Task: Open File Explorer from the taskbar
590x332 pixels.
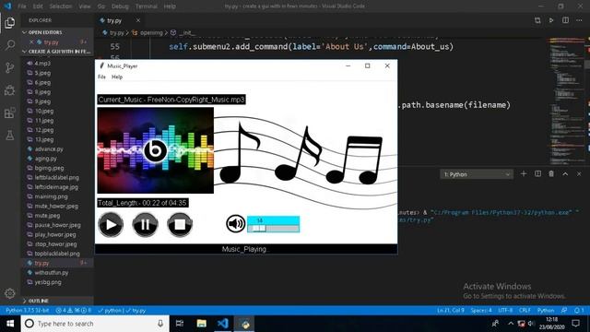Action: pos(201,324)
